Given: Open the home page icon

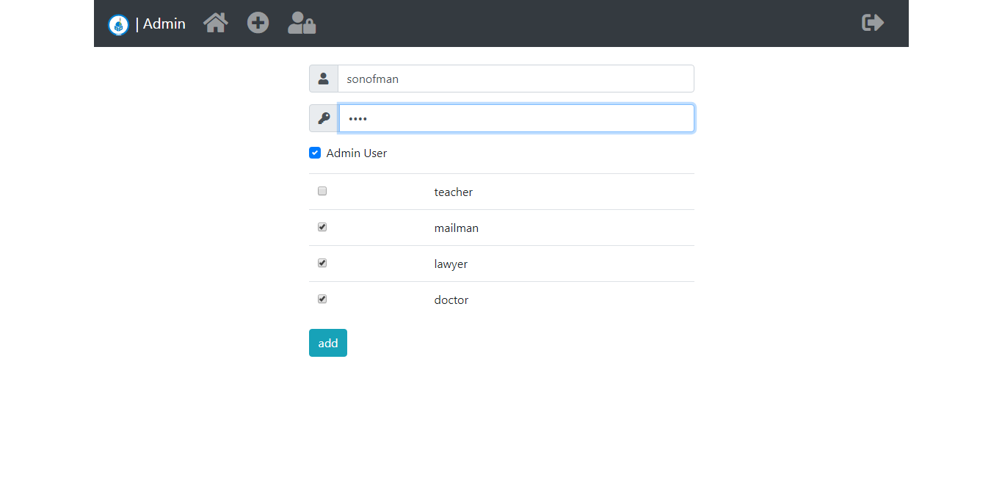Looking at the screenshot, I should pos(216,23).
